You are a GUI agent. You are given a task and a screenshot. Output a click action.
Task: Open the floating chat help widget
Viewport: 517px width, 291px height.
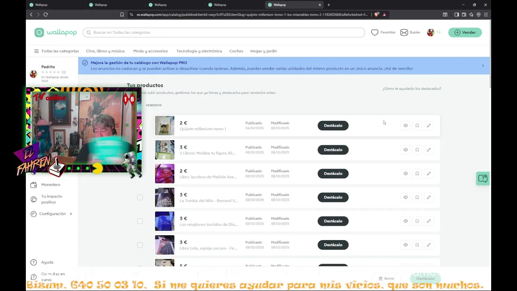[x=483, y=178]
